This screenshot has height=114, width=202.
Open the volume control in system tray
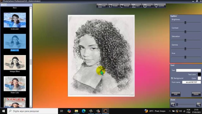(x=181, y=111)
